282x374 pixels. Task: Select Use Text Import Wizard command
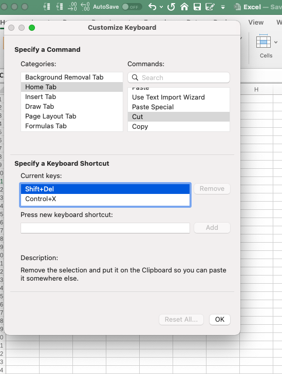point(179,97)
